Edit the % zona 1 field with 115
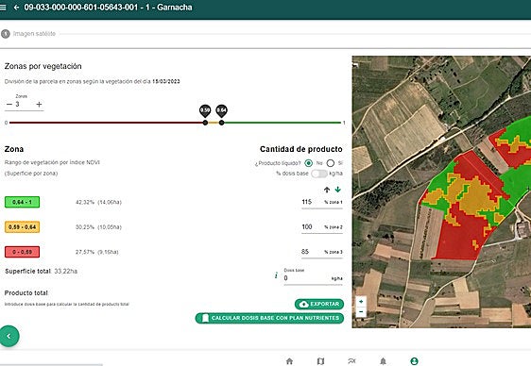 322,202
